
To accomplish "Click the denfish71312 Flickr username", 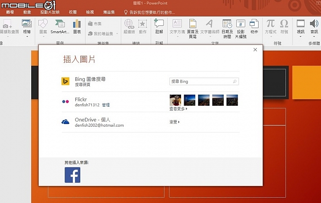I will click(x=87, y=105).
